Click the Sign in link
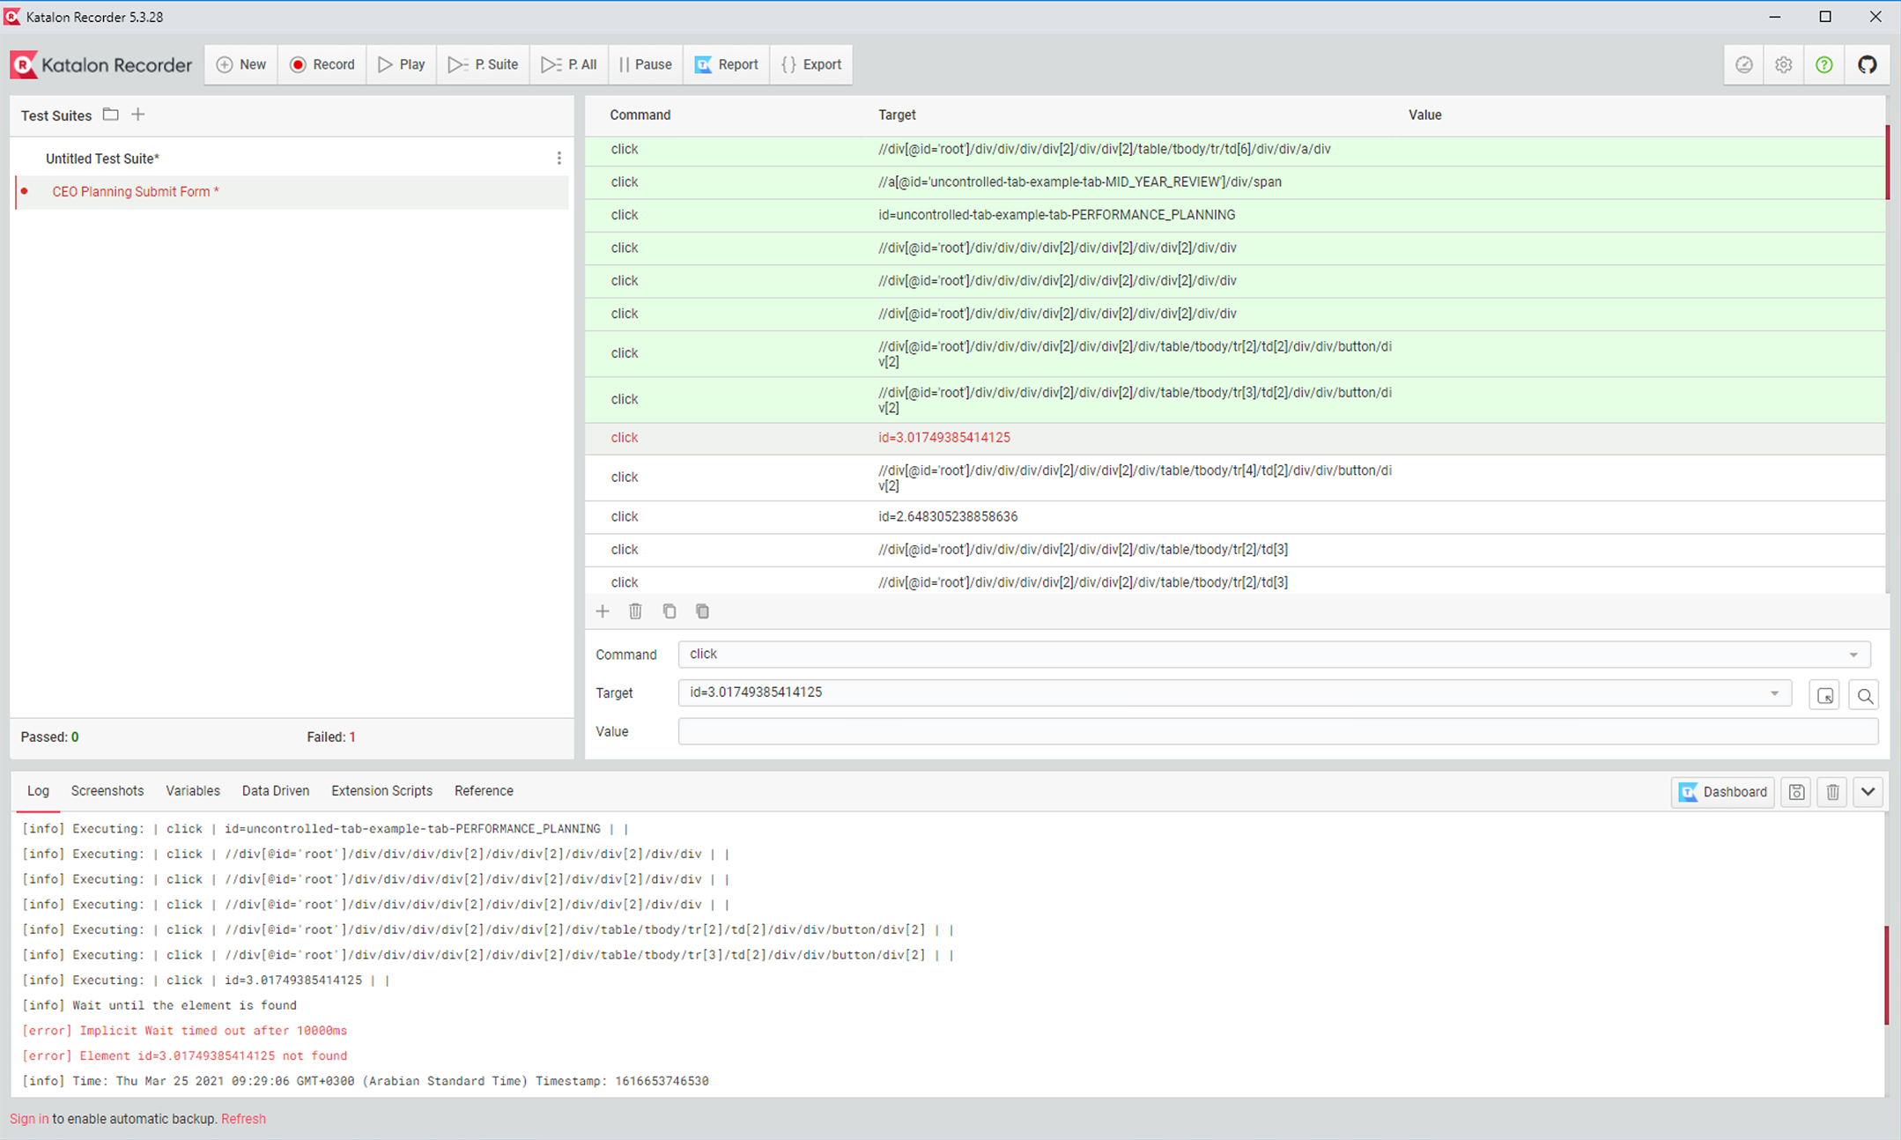Image resolution: width=1901 pixels, height=1140 pixels. pos(29,1119)
